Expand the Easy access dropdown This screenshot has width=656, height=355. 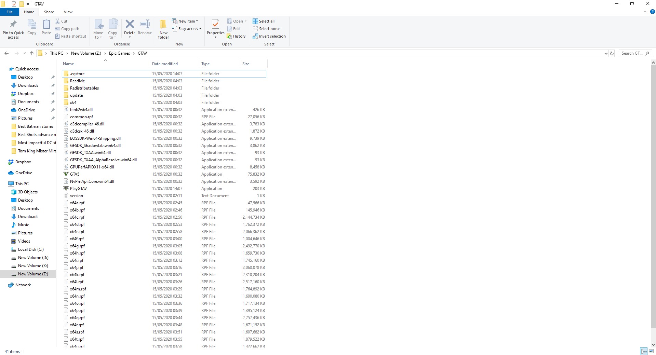pyautogui.click(x=186, y=29)
